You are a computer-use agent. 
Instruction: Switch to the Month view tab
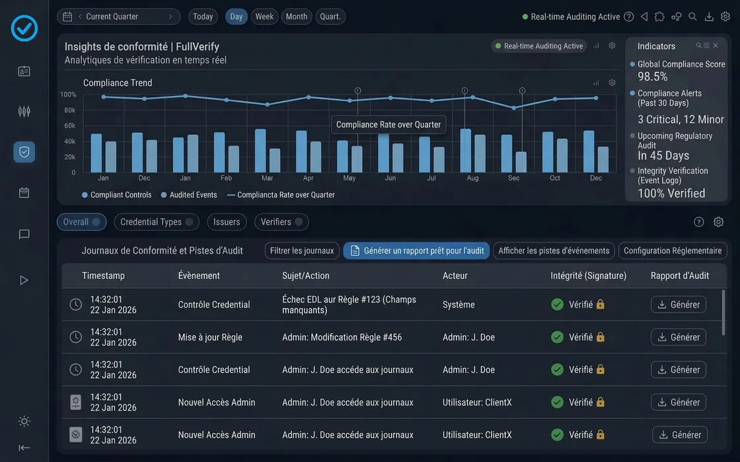coord(296,16)
